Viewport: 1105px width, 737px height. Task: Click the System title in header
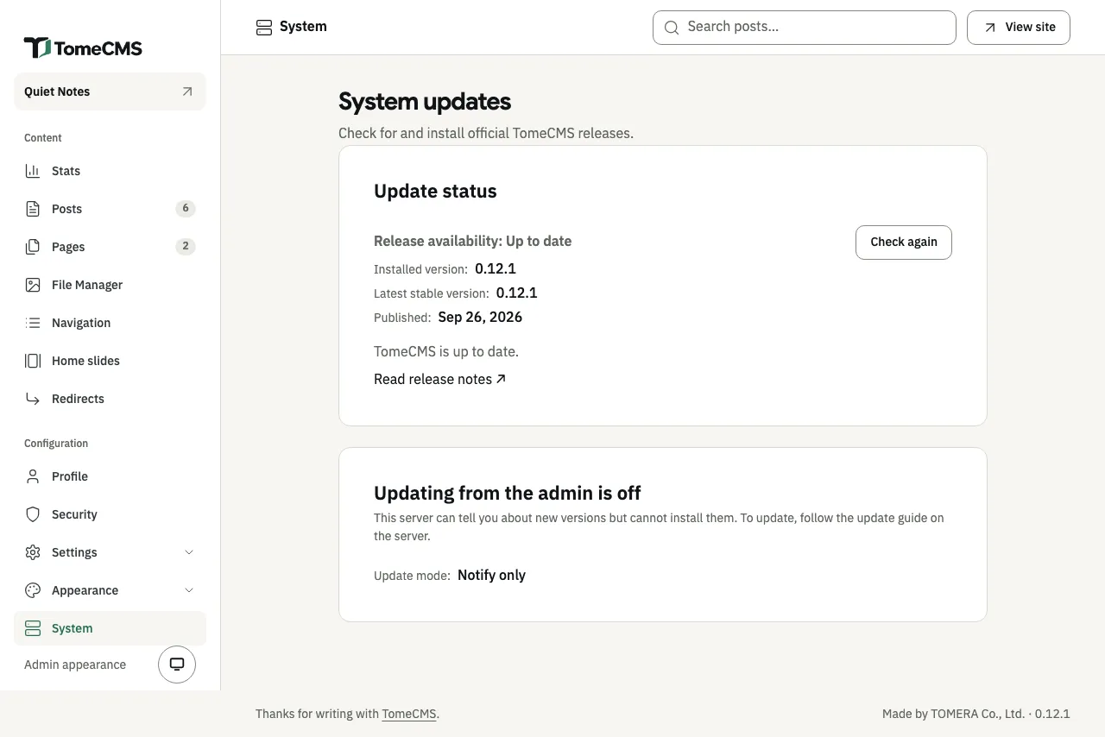tap(303, 27)
